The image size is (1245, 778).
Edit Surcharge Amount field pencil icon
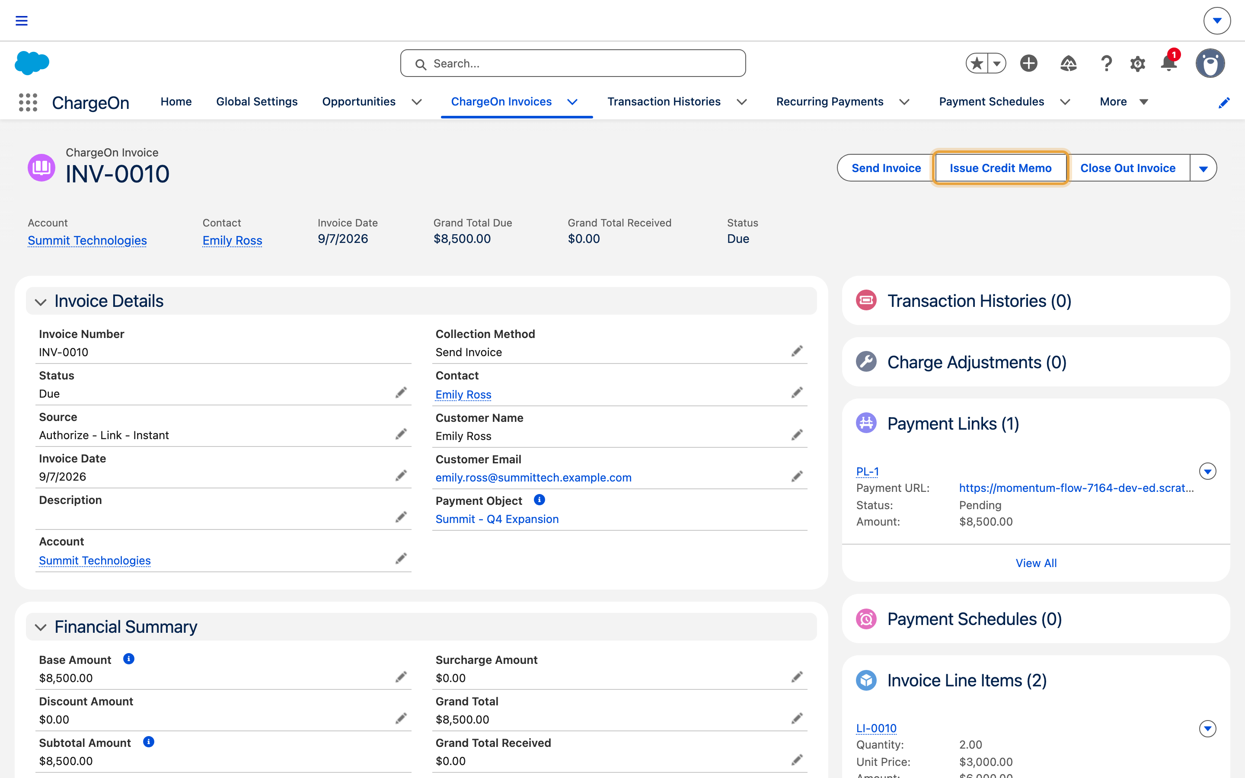point(797,676)
